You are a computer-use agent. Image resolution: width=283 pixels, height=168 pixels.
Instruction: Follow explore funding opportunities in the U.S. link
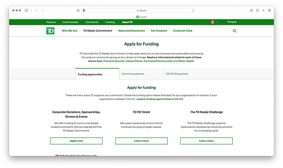(160, 99)
